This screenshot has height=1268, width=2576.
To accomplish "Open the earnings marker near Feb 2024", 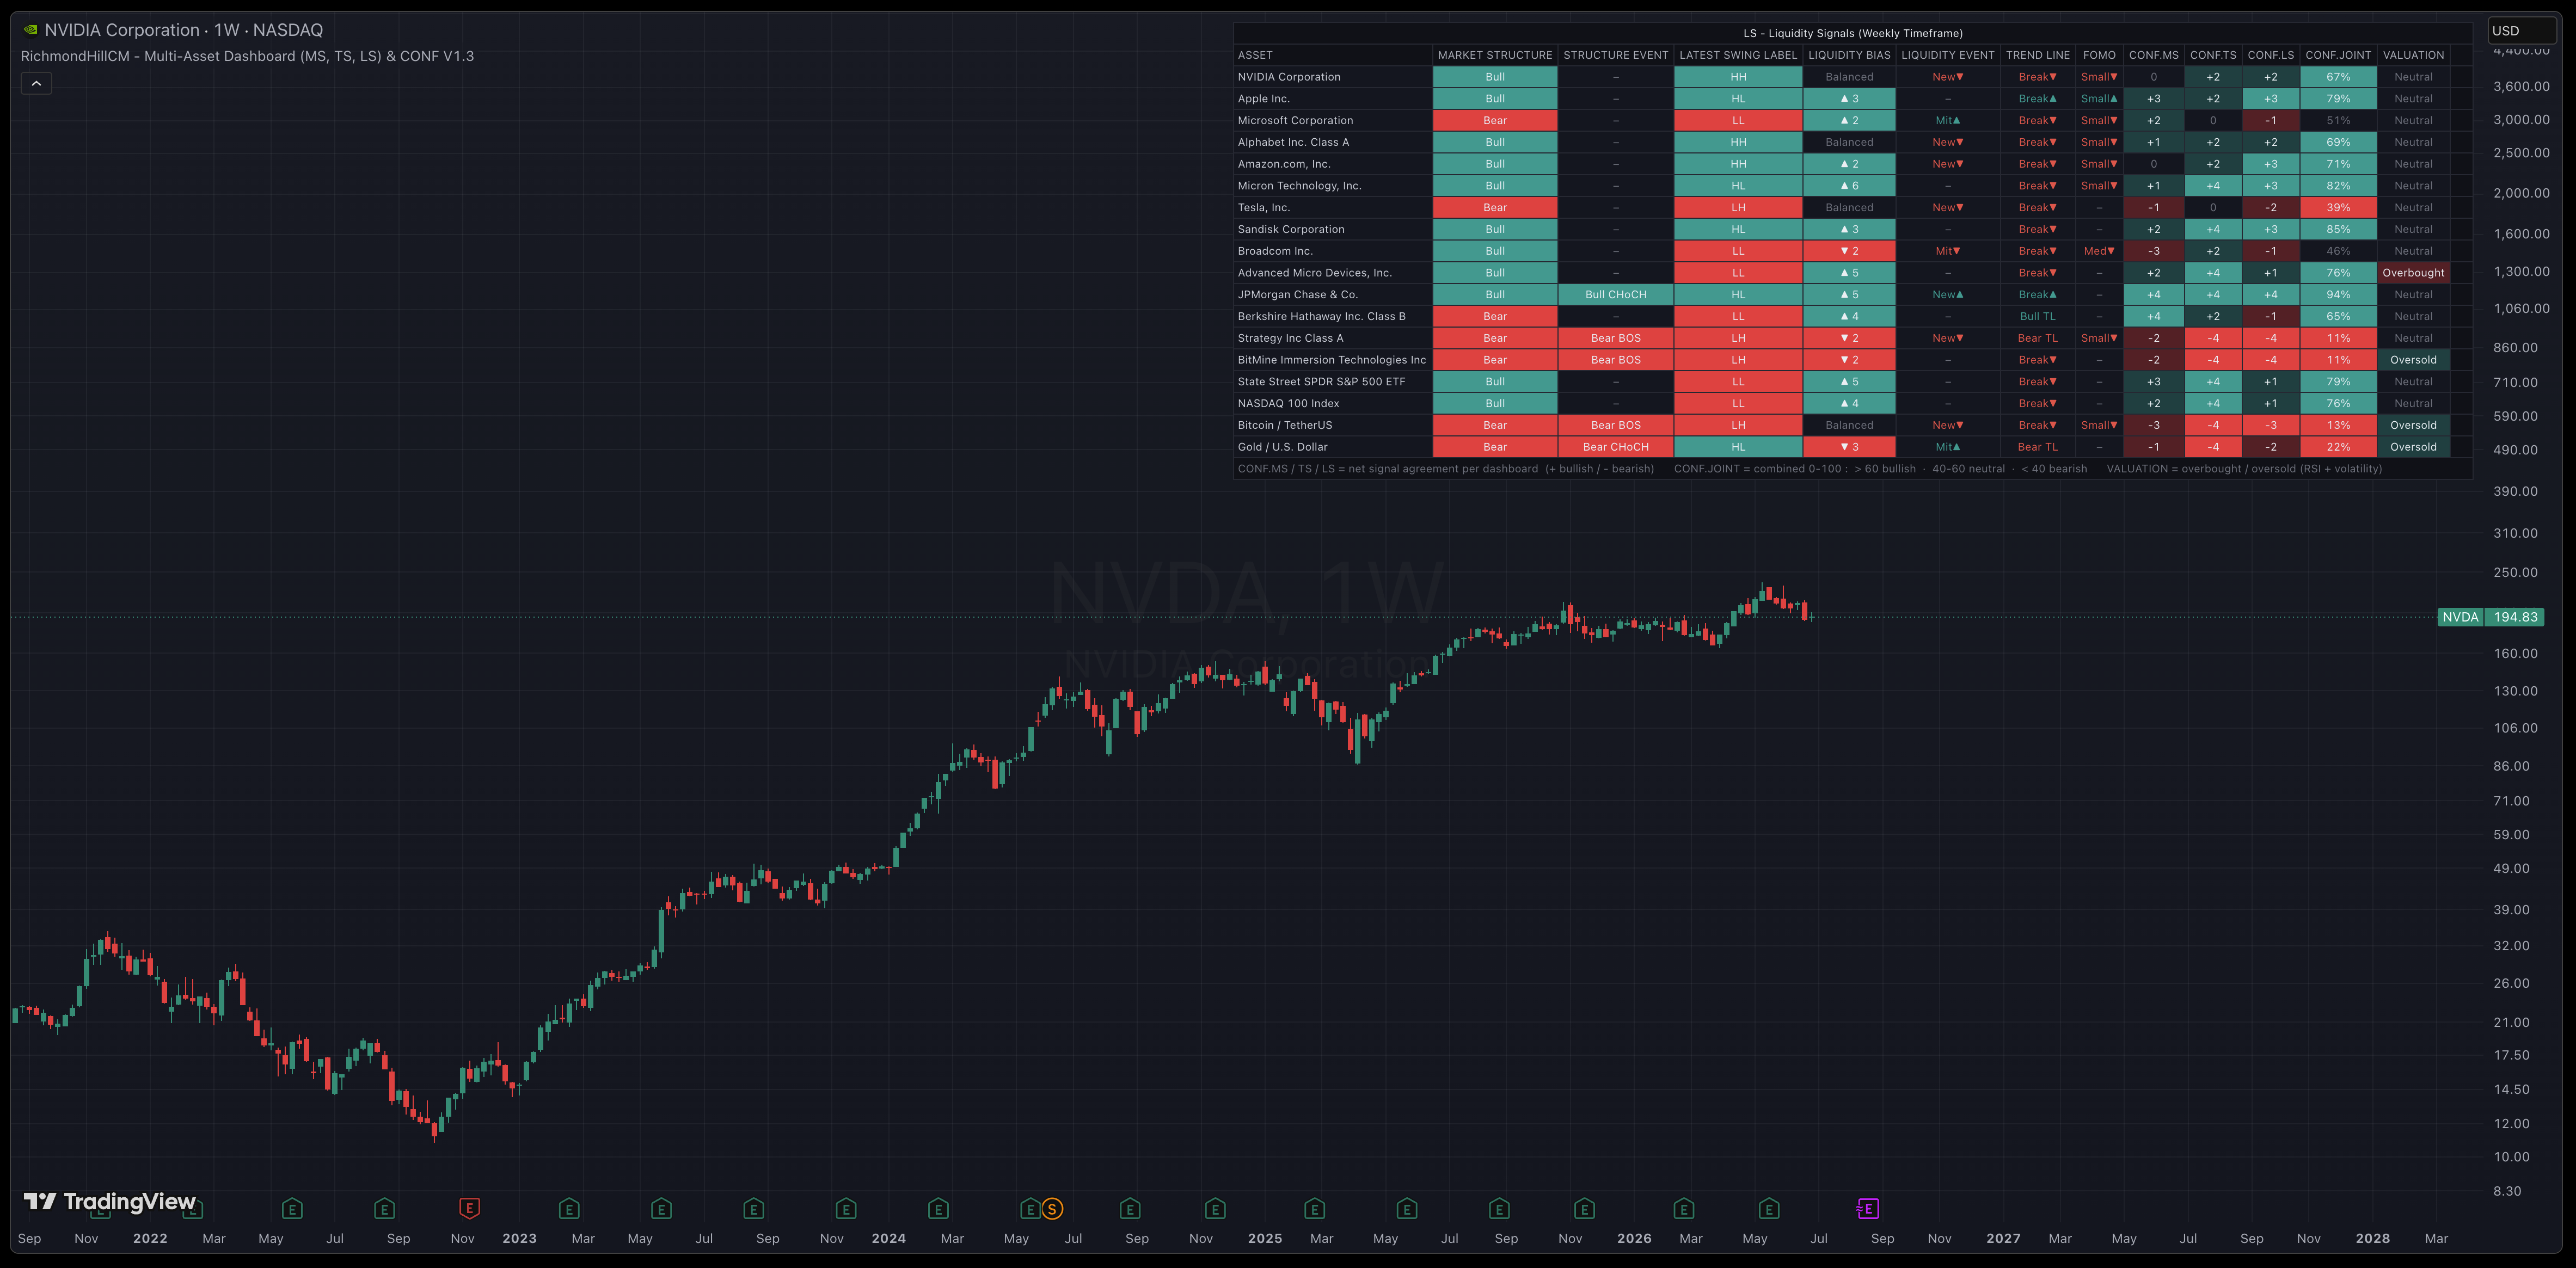I will pos(938,1208).
